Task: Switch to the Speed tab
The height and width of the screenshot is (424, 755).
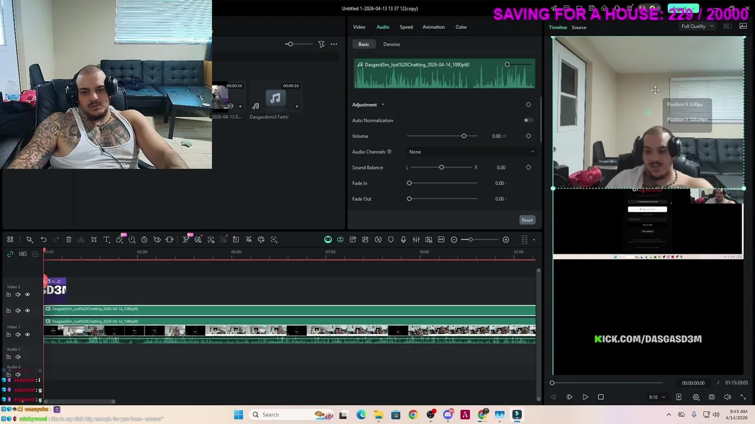Action: (406, 27)
